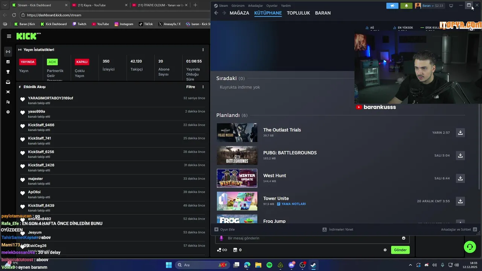Open Kick sidebar community users icon
Screen dimensions: 482x271
click(8, 102)
